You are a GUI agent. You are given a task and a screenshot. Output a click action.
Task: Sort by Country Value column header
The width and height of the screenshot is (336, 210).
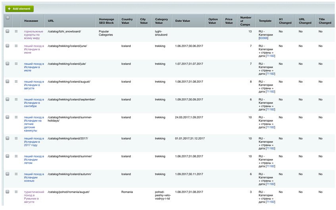127,21
